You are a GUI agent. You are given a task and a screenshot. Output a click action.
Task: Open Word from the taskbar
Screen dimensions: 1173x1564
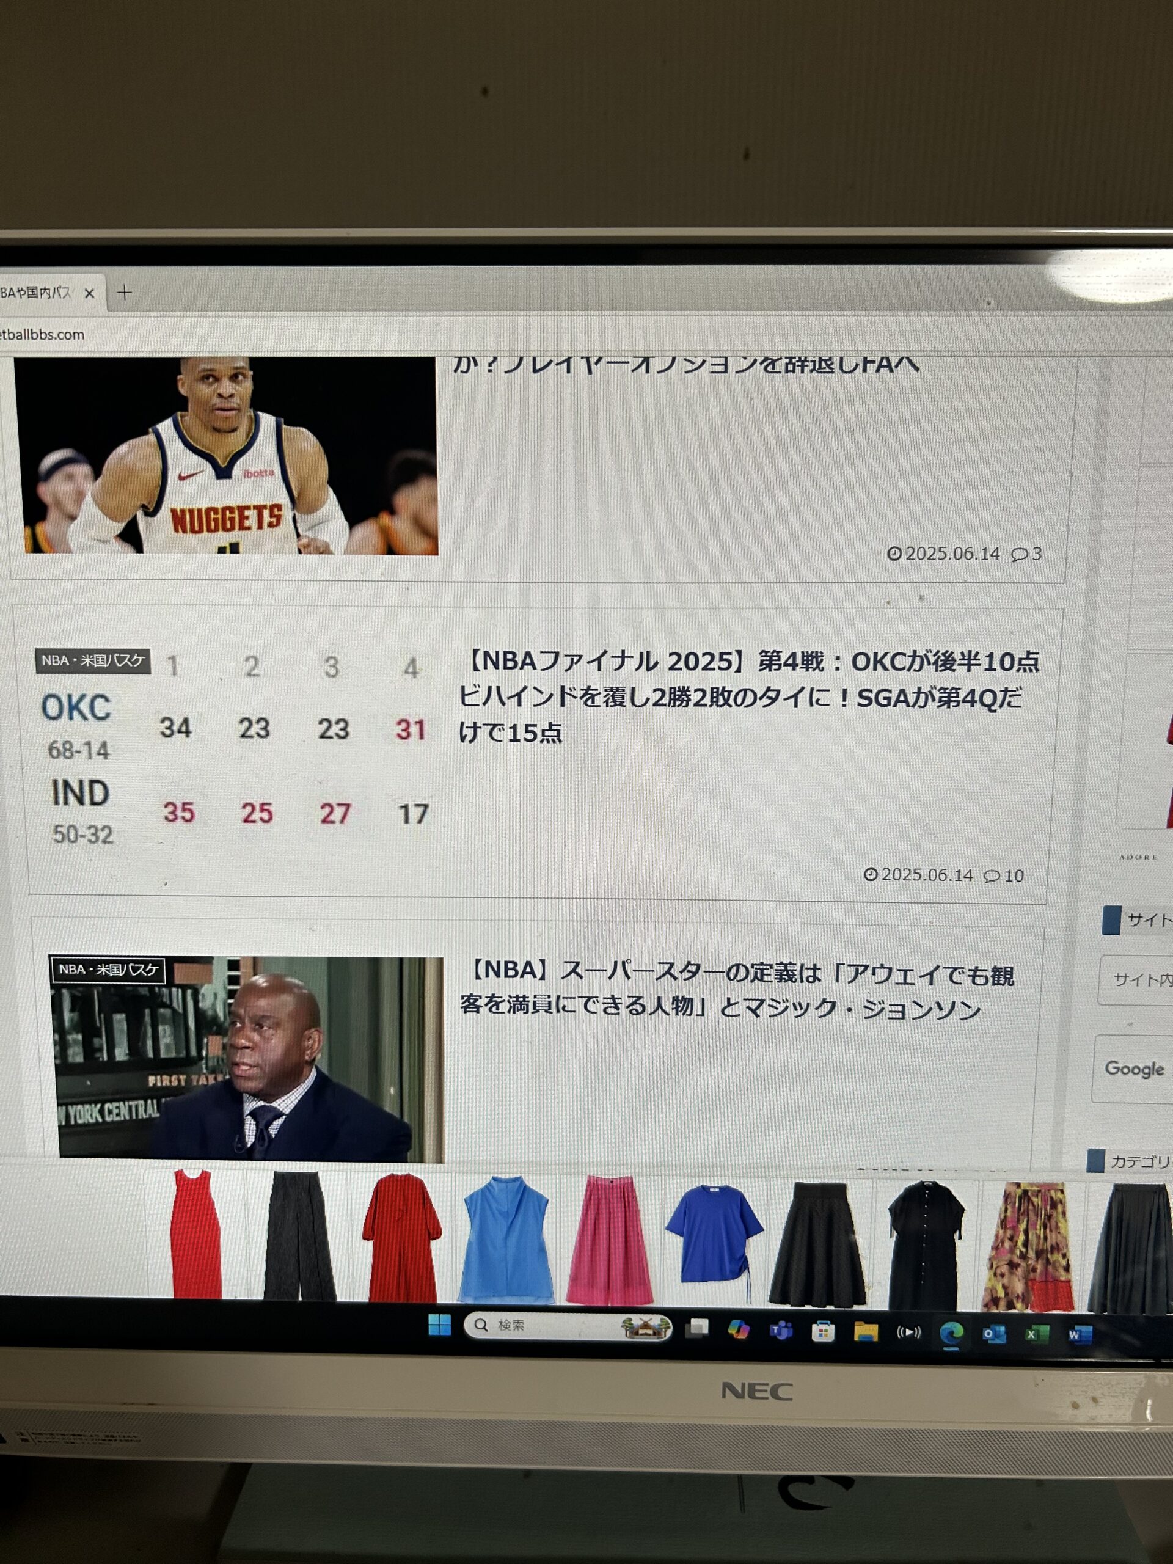[x=1080, y=1335]
